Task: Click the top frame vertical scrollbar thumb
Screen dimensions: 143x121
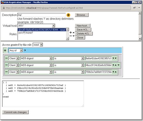Action: 140,24
